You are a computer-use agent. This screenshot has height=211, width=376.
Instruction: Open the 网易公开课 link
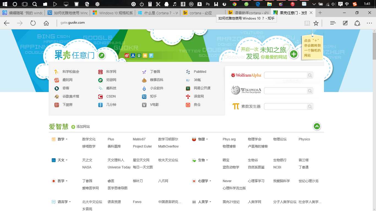pos(202,88)
